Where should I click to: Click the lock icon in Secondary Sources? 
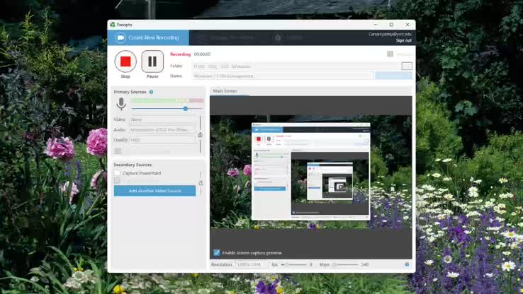coord(201,183)
